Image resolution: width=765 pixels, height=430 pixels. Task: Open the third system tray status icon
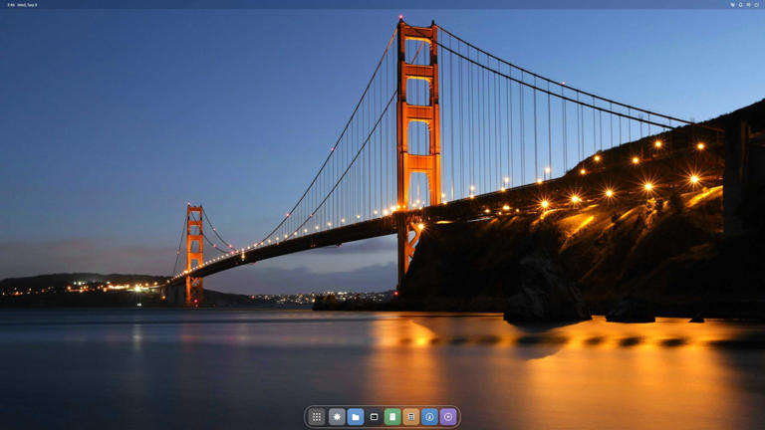click(x=748, y=5)
